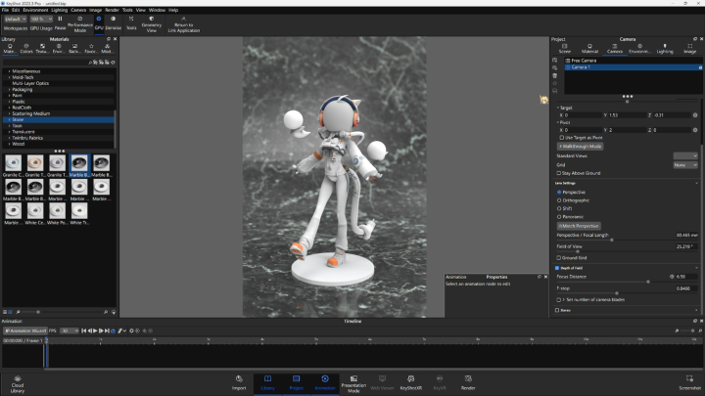The width and height of the screenshot is (705, 396).
Task: Take a Screenshot using the bottom-right icon
Action: click(689, 379)
